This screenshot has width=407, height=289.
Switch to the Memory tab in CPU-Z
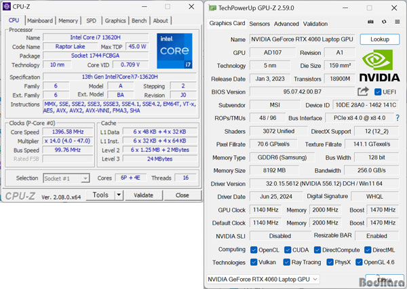click(x=68, y=21)
